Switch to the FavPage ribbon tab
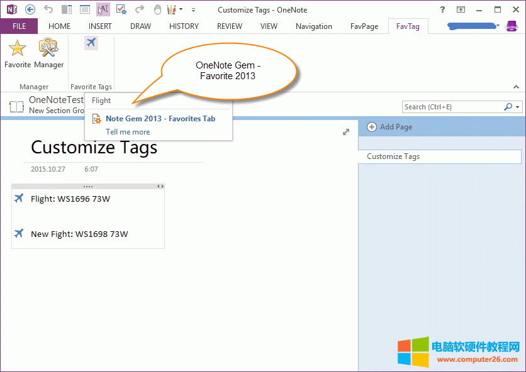The width and height of the screenshot is (526, 372). [x=364, y=26]
